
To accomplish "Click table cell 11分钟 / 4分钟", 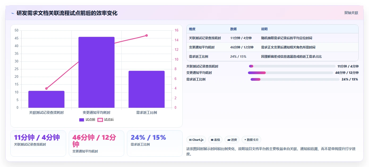I will 241,38.
